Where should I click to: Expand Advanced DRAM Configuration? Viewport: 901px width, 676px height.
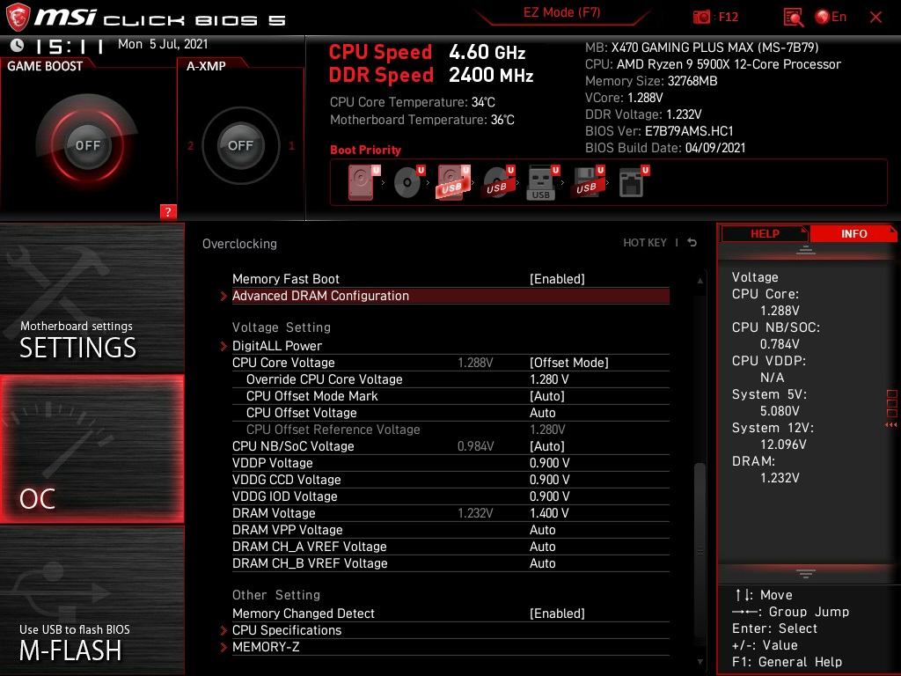click(450, 296)
